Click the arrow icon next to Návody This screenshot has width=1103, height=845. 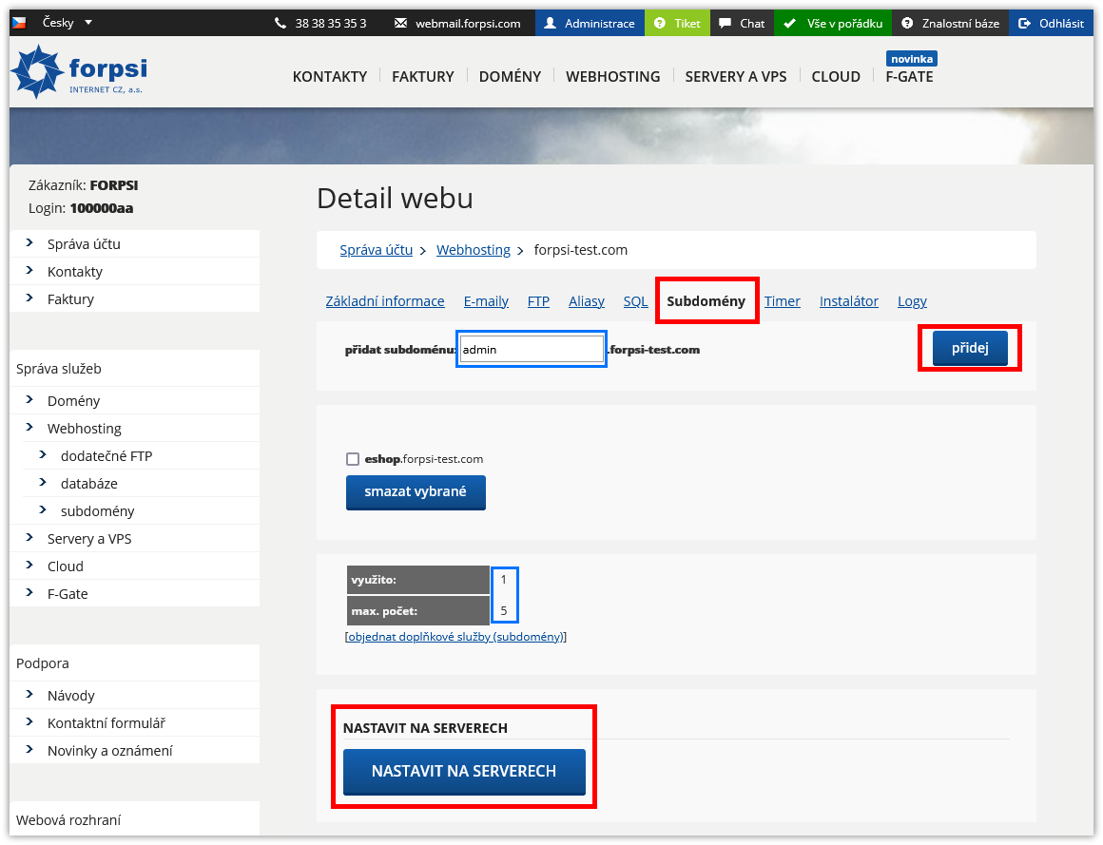point(29,694)
